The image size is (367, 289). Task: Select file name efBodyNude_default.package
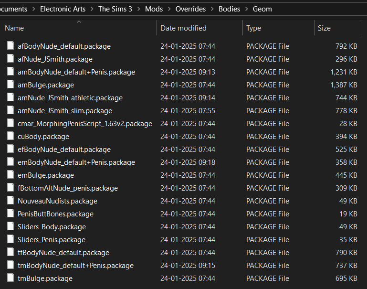pyautogui.click(x=64, y=150)
